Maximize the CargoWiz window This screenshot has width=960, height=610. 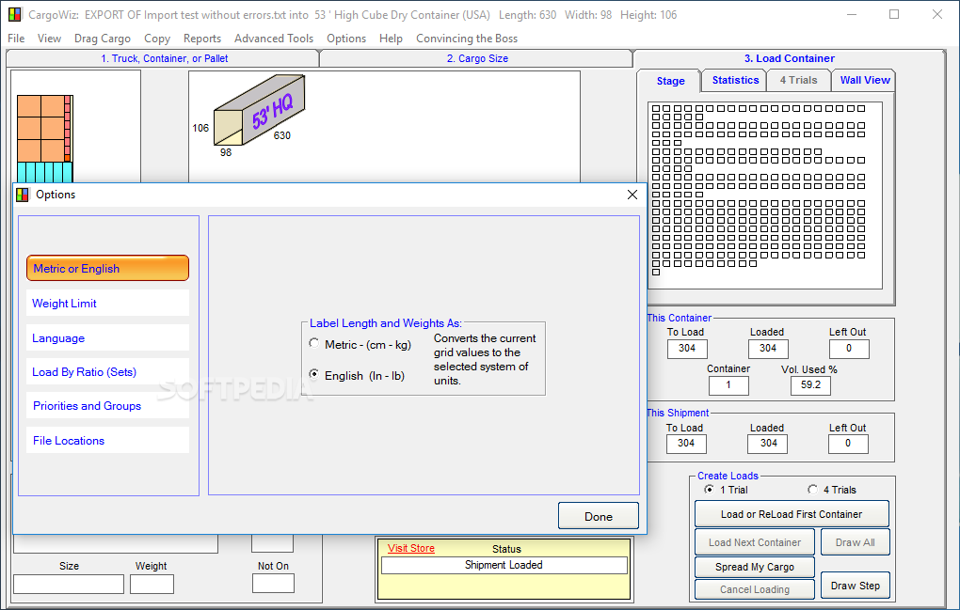click(x=894, y=14)
